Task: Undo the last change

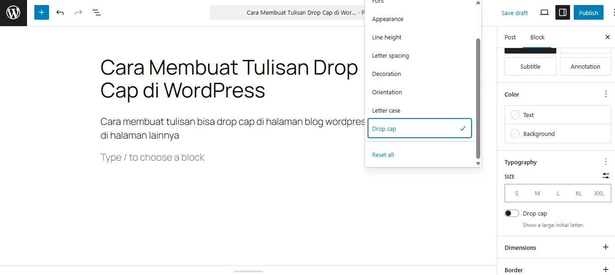Action: pyautogui.click(x=60, y=12)
